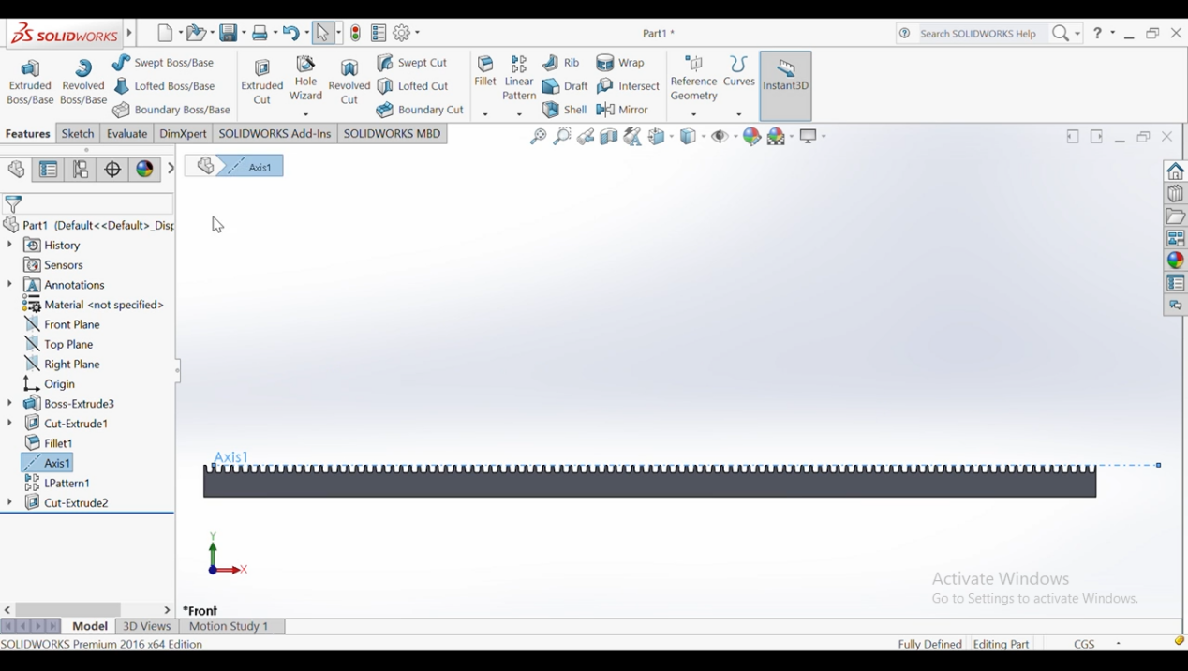Open Reference Geometry dropdown arrow
This screenshot has width=1188, height=671.
coord(694,114)
